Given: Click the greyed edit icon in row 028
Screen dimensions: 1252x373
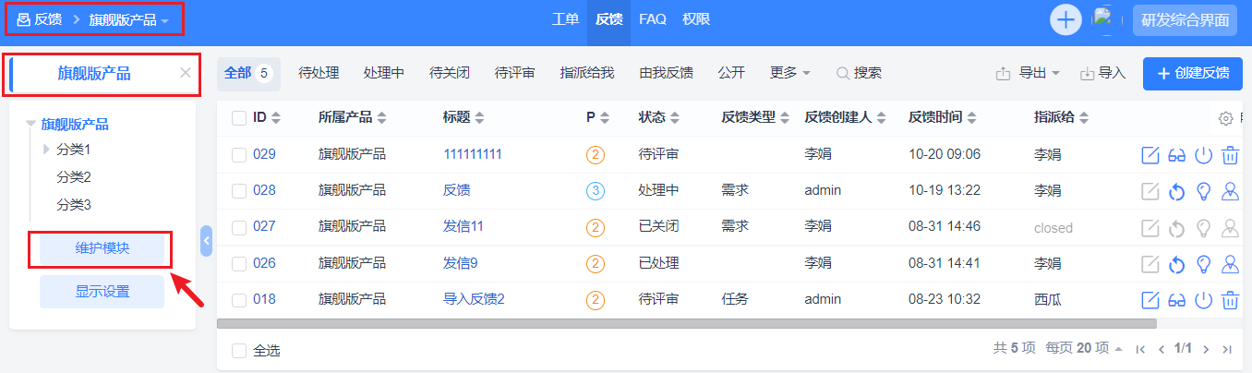Looking at the screenshot, I should tap(1150, 191).
